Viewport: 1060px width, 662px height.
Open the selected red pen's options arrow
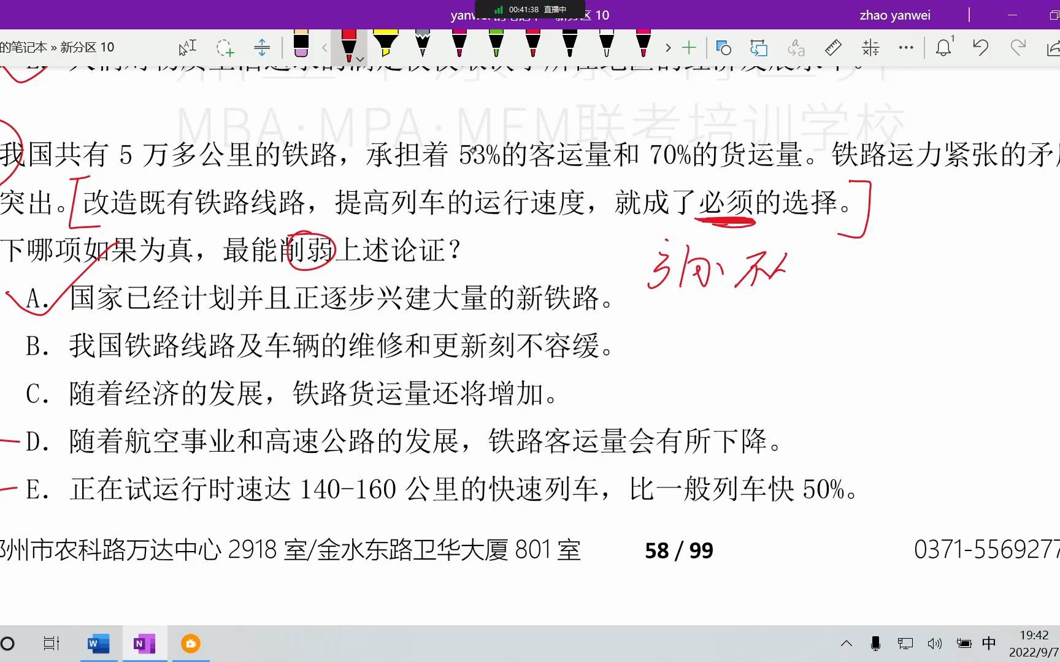tap(360, 59)
